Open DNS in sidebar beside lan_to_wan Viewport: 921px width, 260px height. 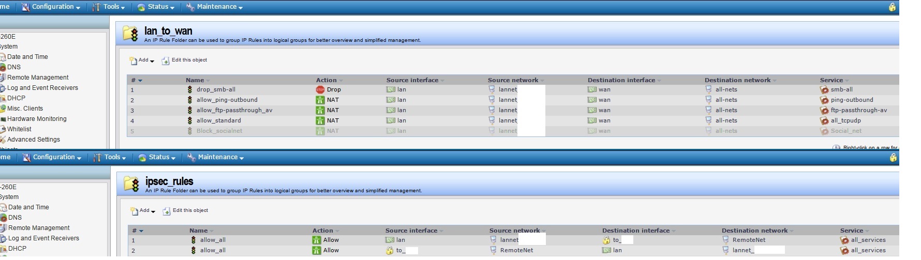coord(14,67)
